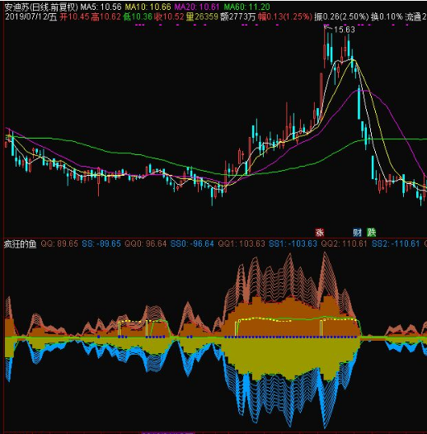Click the SS2: -110.61 value
The height and width of the screenshot is (434, 427).
[396, 244]
